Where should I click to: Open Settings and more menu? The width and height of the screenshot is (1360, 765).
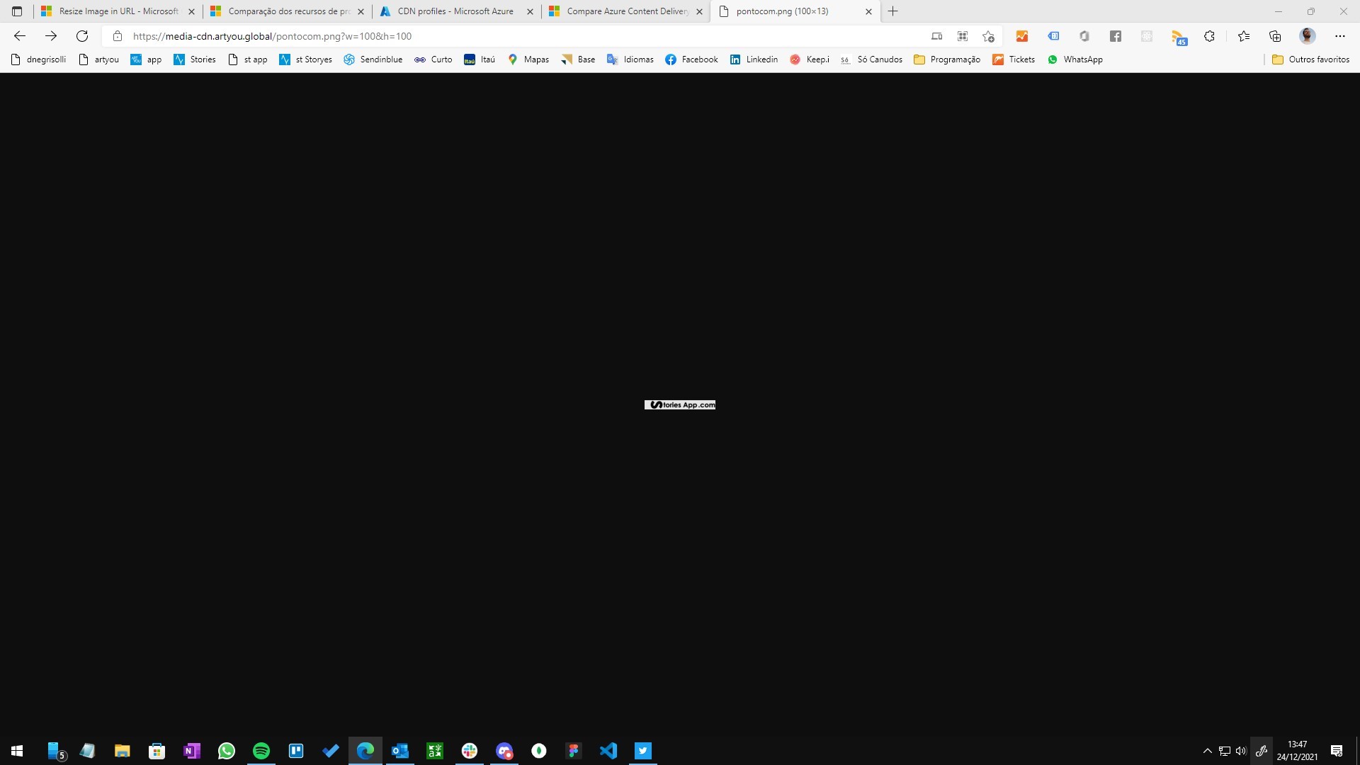(1339, 36)
